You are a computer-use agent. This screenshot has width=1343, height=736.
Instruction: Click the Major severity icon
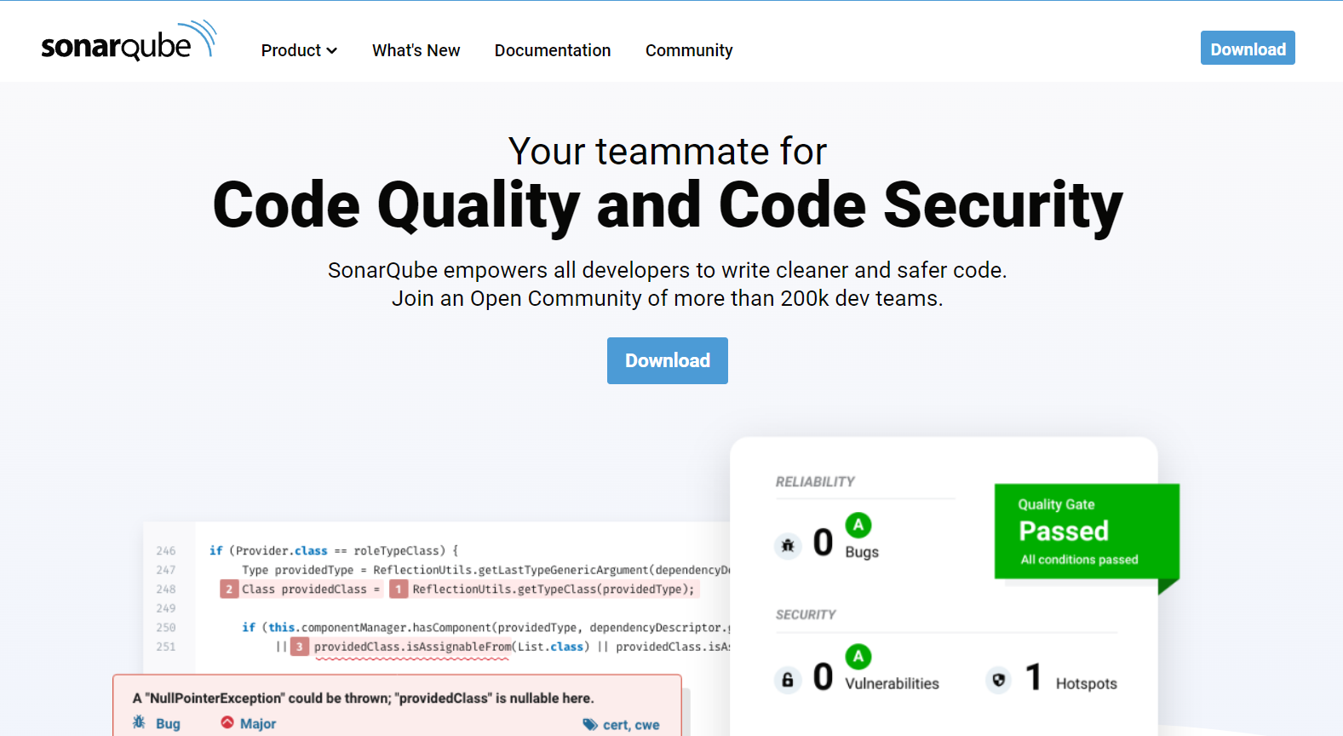pos(227,722)
